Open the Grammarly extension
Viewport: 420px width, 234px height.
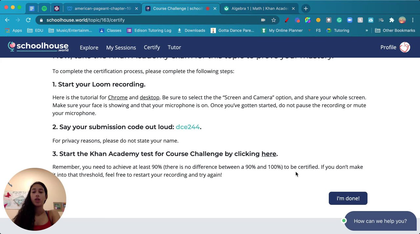tap(339, 20)
